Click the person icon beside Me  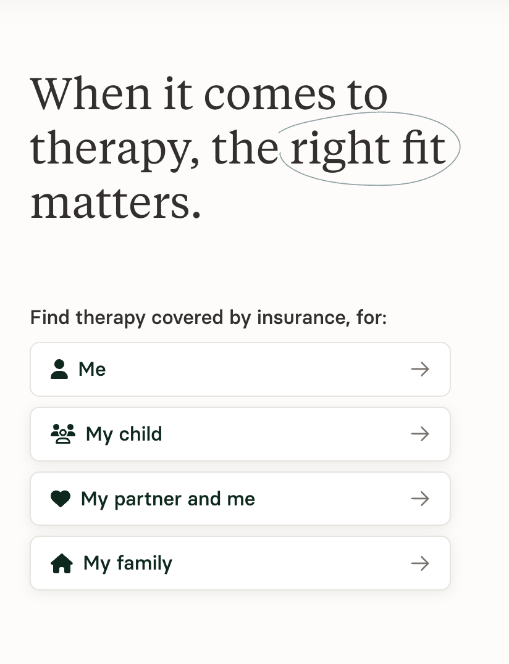click(59, 369)
